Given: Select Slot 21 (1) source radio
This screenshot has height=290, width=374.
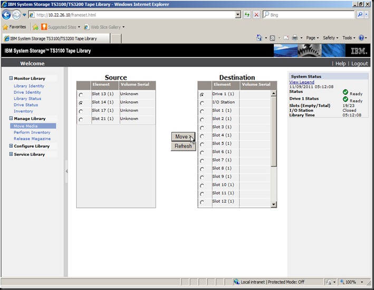Looking at the screenshot, I should pyautogui.click(x=81, y=120).
